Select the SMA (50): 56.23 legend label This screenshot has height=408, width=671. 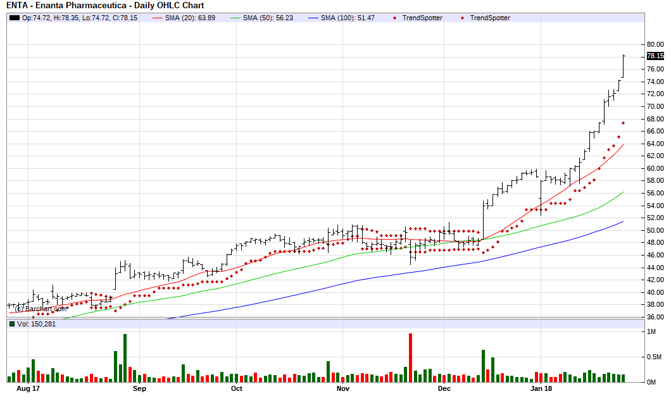268,18
